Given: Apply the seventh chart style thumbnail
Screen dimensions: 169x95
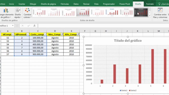Looking at the screenshot, I should tap(126, 12).
